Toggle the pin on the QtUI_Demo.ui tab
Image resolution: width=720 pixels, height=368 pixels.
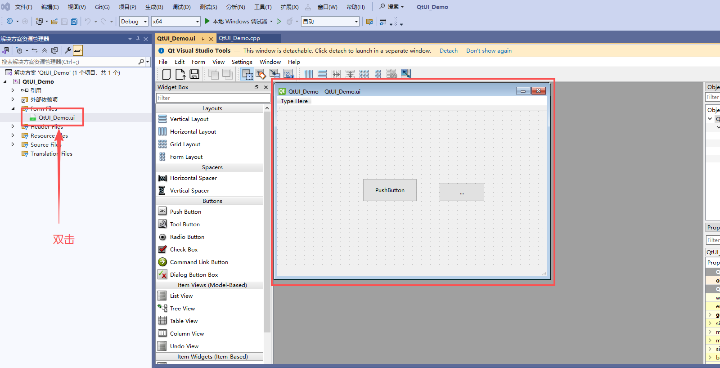coord(203,39)
